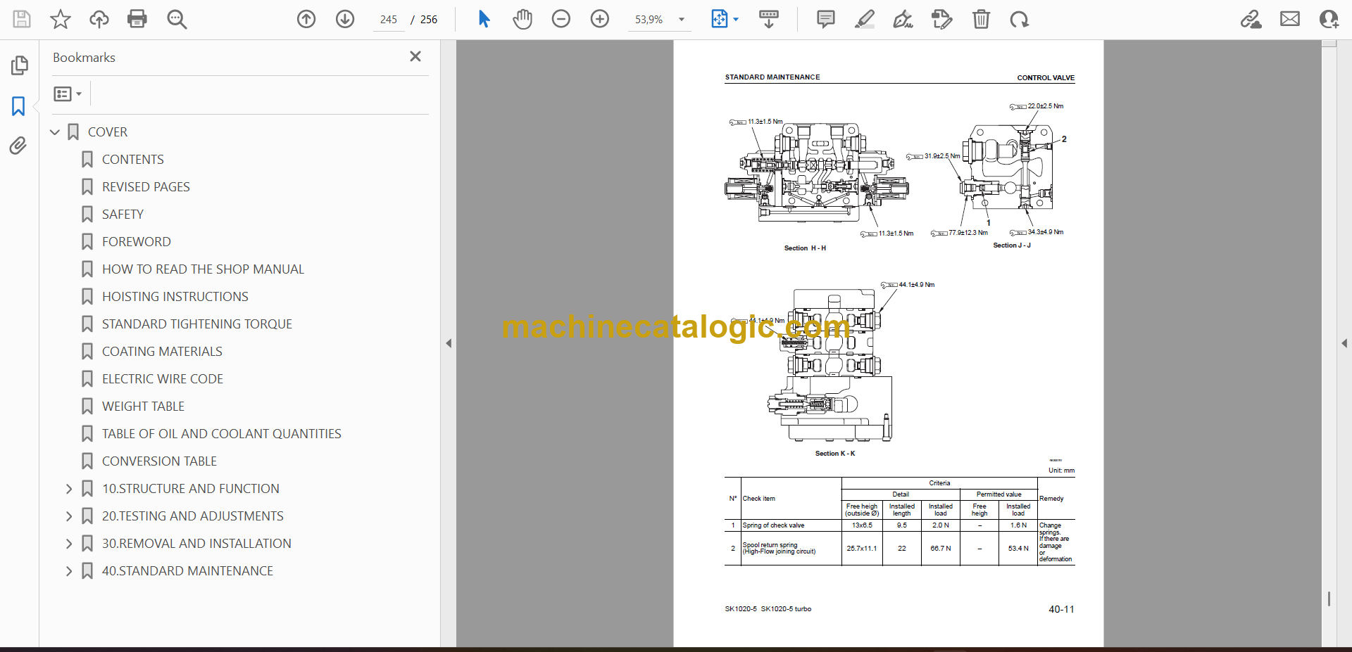Go to WEIGHT TABLE bookmark
The height and width of the screenshot is (652, 1352).
143,407
